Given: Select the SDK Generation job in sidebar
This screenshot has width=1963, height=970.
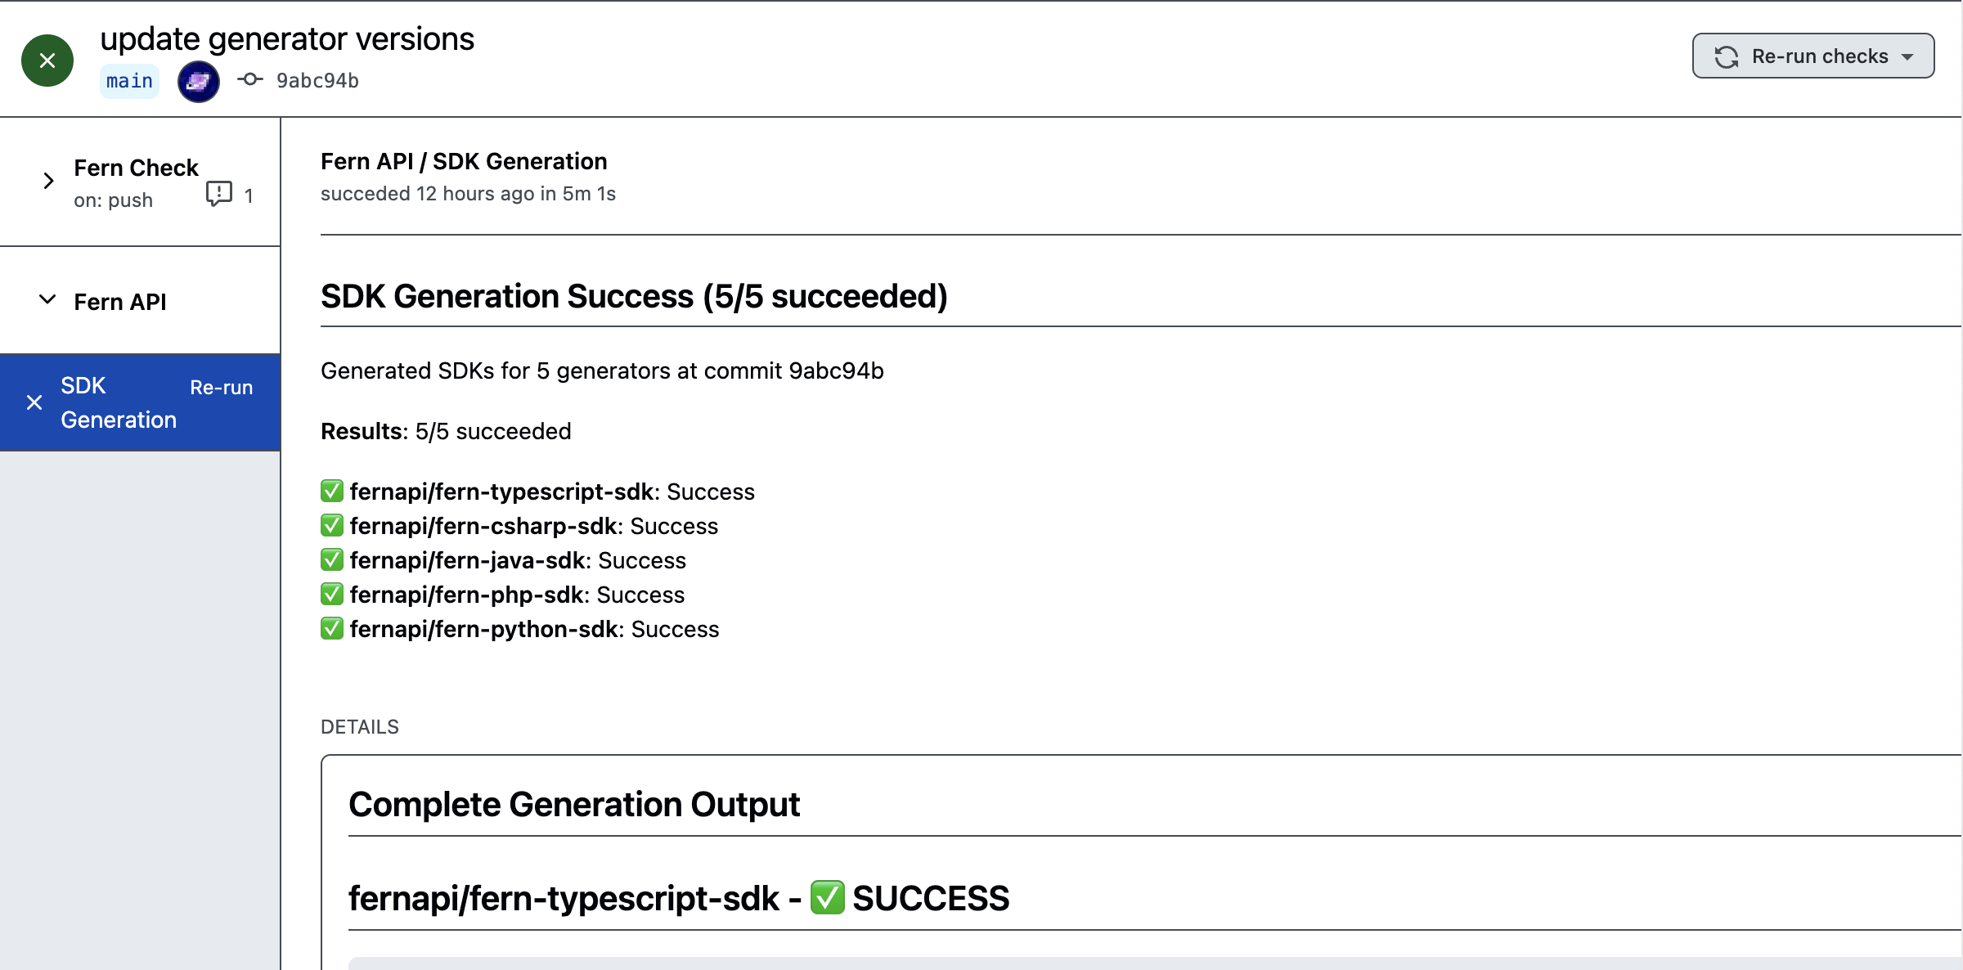Looking at the screenshot, I should point(119,402).
